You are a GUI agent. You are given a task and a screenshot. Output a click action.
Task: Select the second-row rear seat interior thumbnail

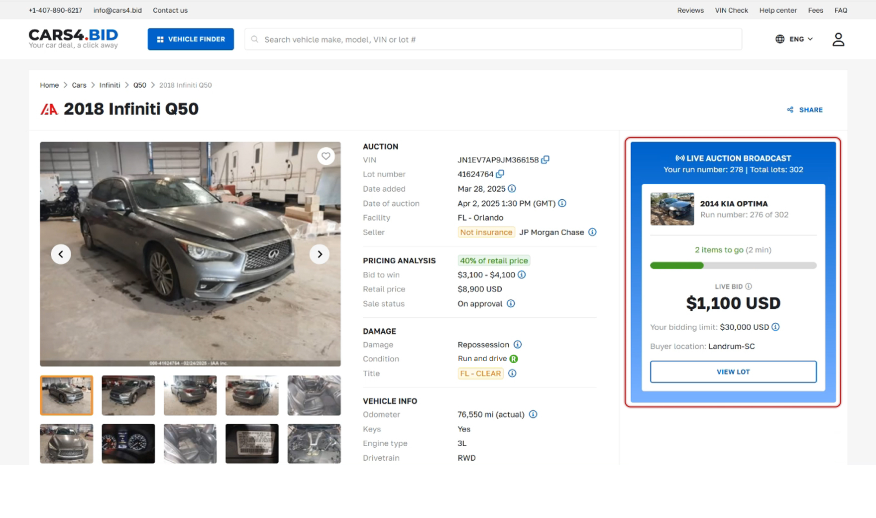tap(190, 444)
